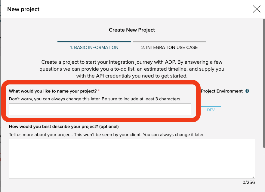The image size is (265, 192).
Task: Click the "Tell us more" description hint
Action: tap(106, 135)
